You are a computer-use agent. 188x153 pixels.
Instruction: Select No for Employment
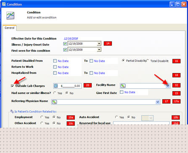pyautogui.click(x=54, y=117)
